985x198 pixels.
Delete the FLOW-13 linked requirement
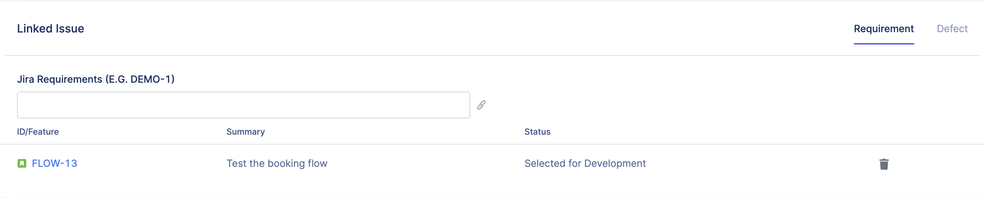(x=884, y=164)
